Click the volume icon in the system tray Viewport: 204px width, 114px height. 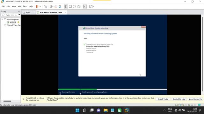coord(180,110)
